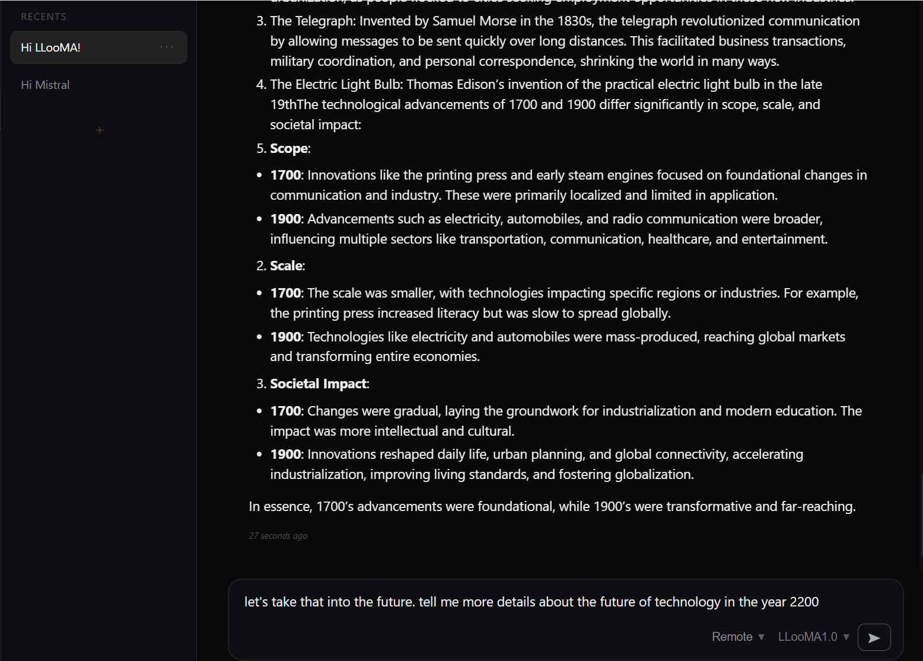Open the Hi Mistral conversation
923x661 pixels.
[x=45, y=85]
